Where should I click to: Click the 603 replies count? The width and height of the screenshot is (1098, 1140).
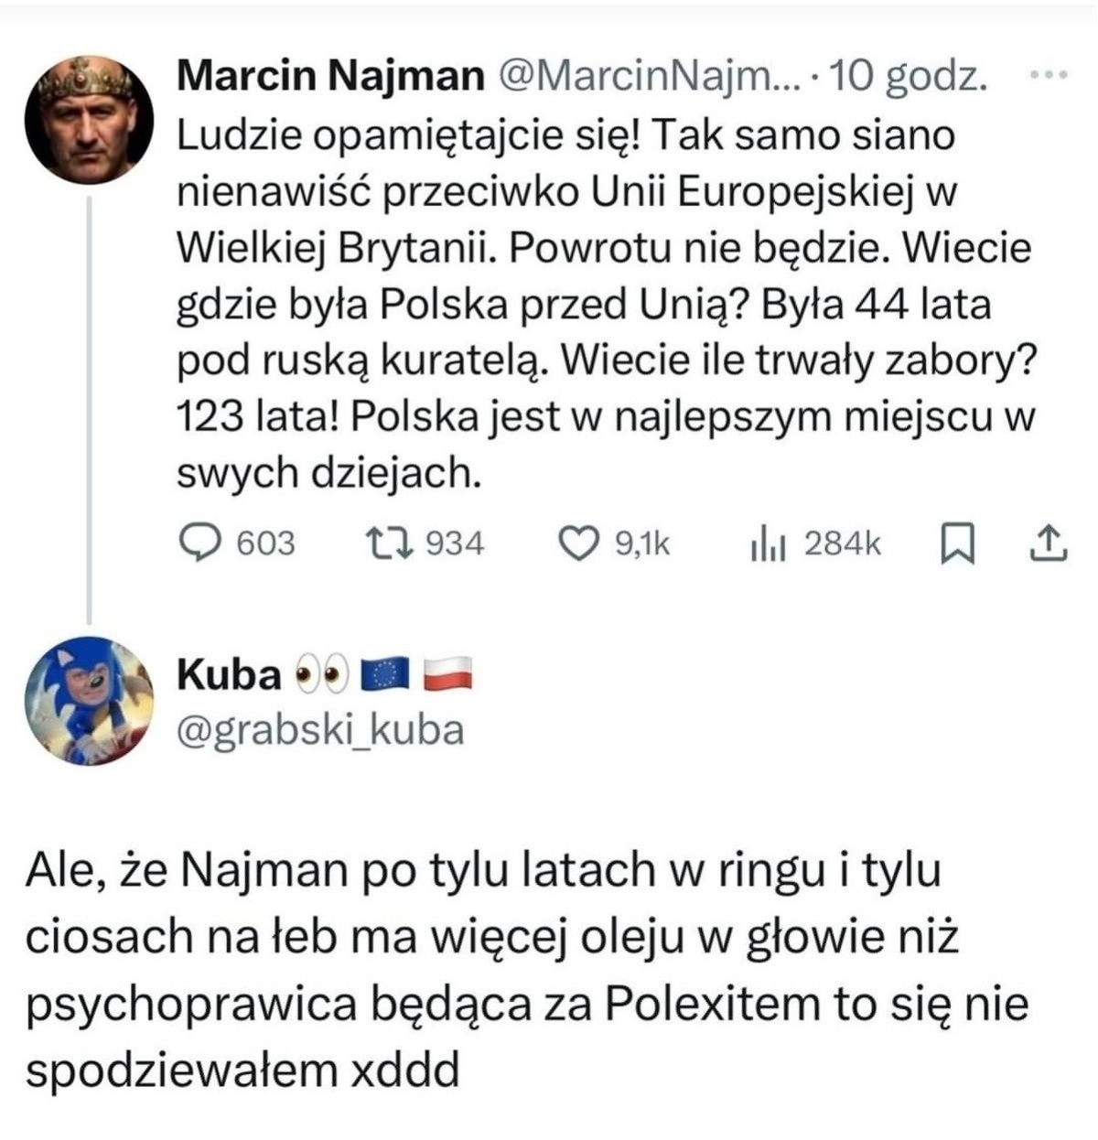click(x=266, y=543)
